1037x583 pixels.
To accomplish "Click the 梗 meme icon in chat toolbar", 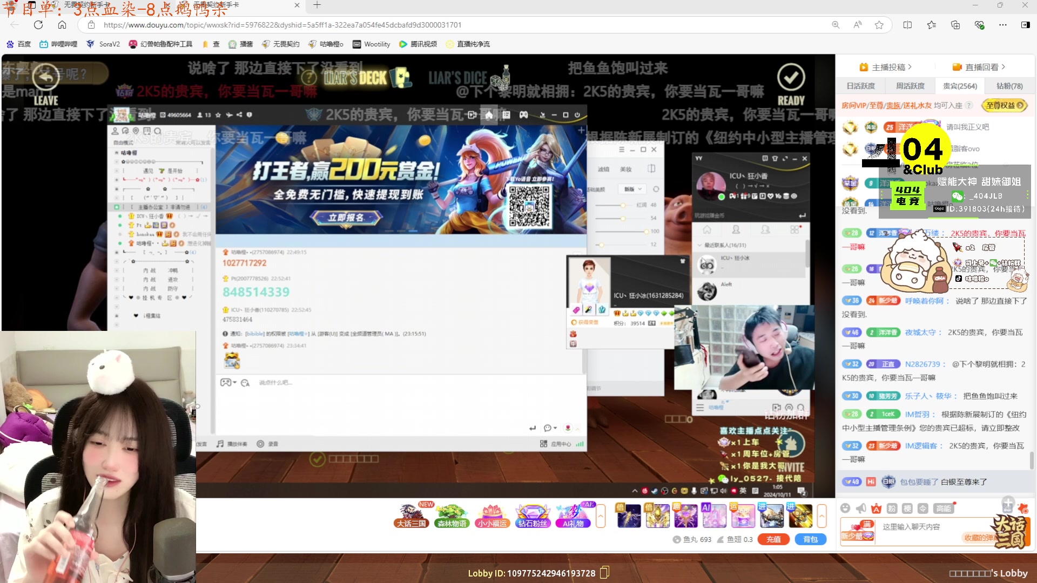I will (907, 509).
